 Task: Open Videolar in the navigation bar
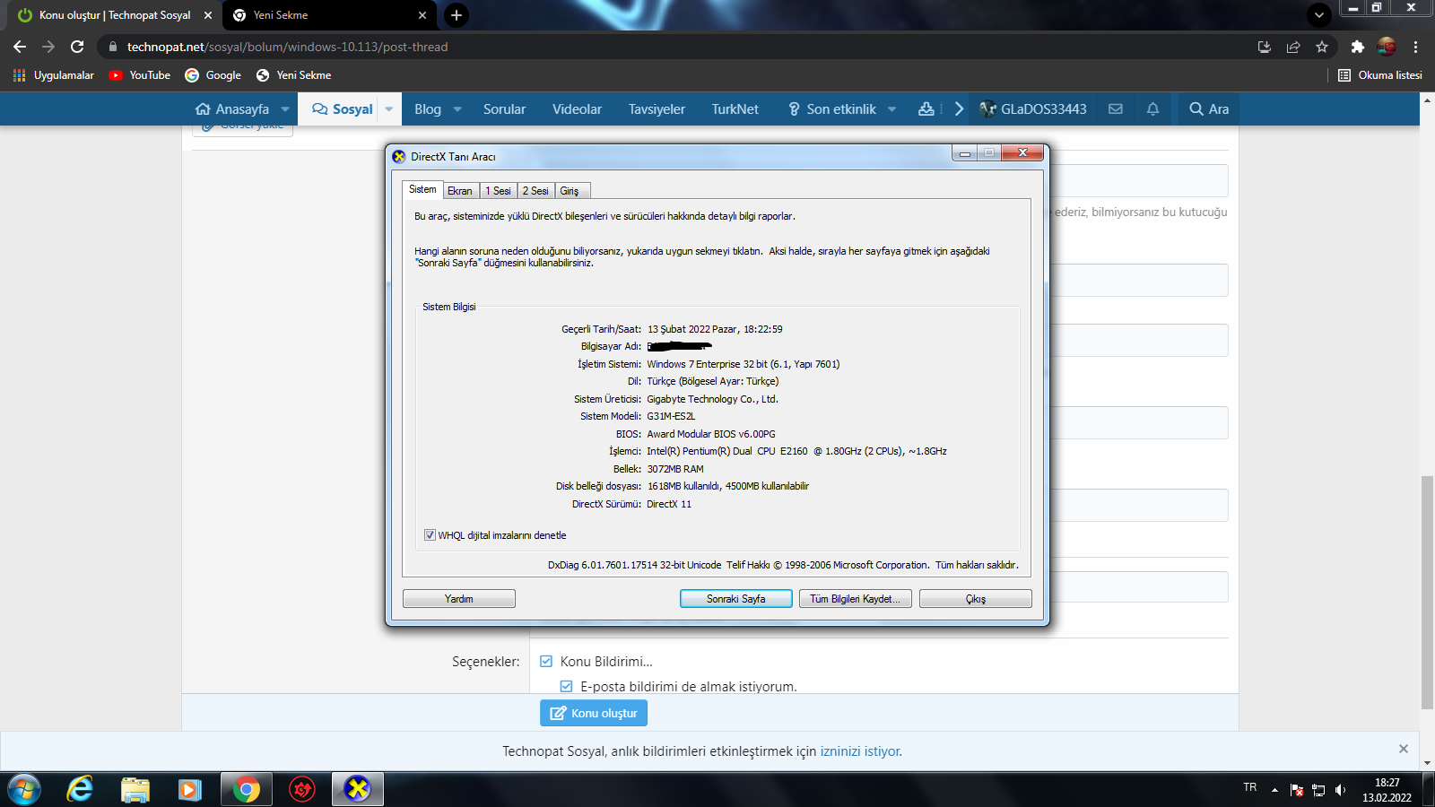[x=577, y=109]
